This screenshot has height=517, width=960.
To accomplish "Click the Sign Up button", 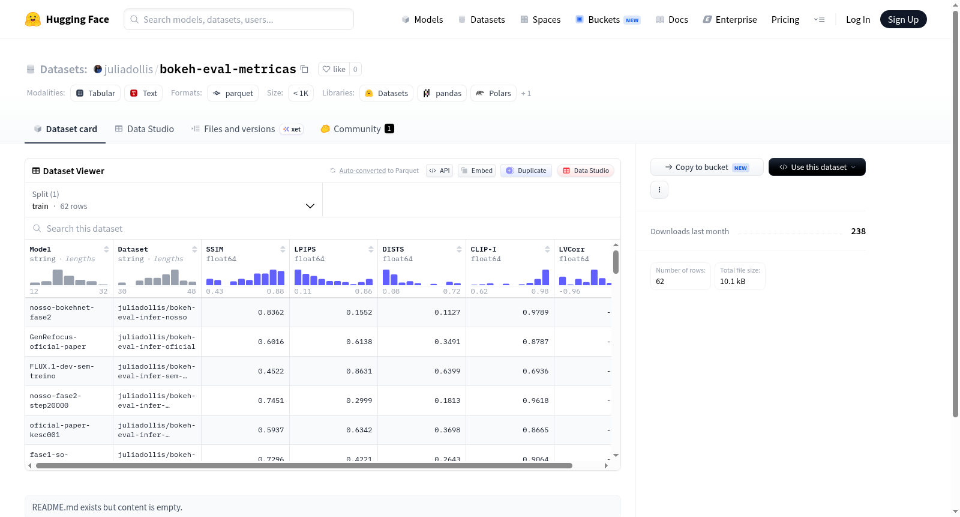I will click(903, 19).
